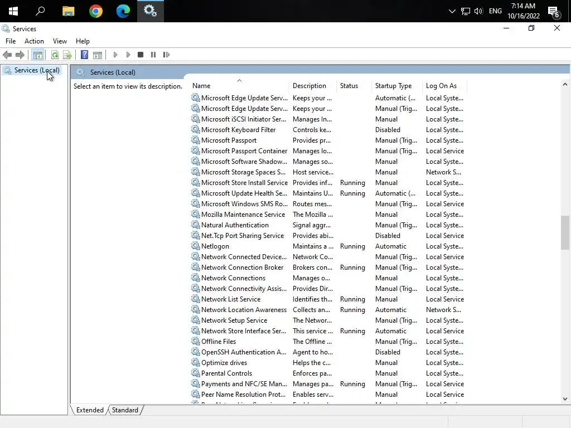Select the Microsoft Keyboard Filter service

click(328, 130)
